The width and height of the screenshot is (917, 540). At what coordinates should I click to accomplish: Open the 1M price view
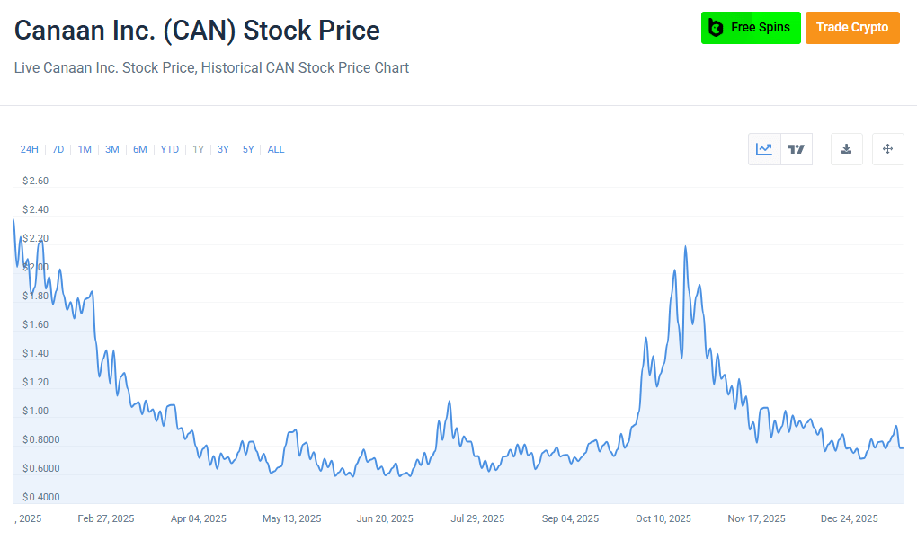click(84, 149)
